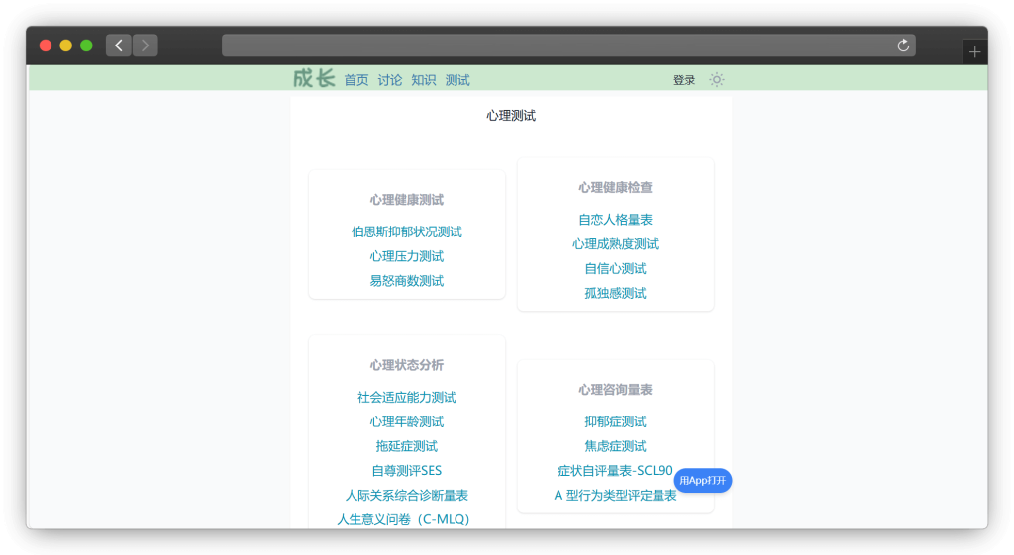Viewport: 1014px width, 555px height.
Task: Open a new tab with plus icon
Action: [x=975, y=52]
